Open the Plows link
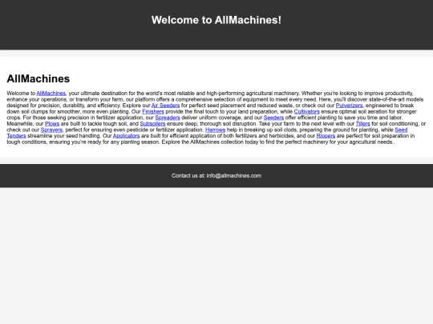The width and height of the screenshot is (433, 324). click(52, 124)
